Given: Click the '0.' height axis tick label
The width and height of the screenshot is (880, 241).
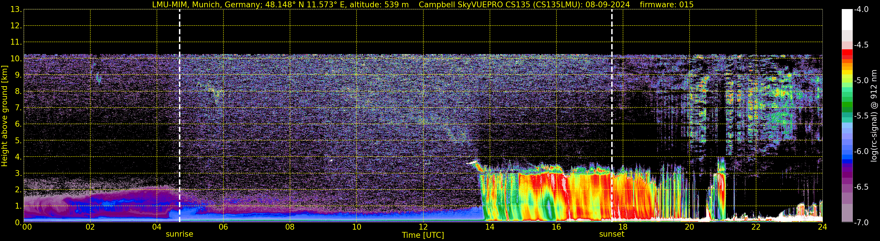Looking at the screenshot, I should coord(18,222).
